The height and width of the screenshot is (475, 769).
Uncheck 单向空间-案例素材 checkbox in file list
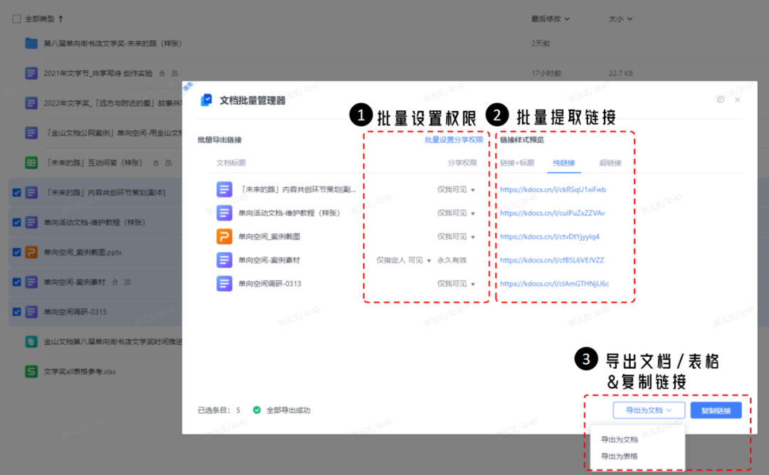click(x=16, y=282)
